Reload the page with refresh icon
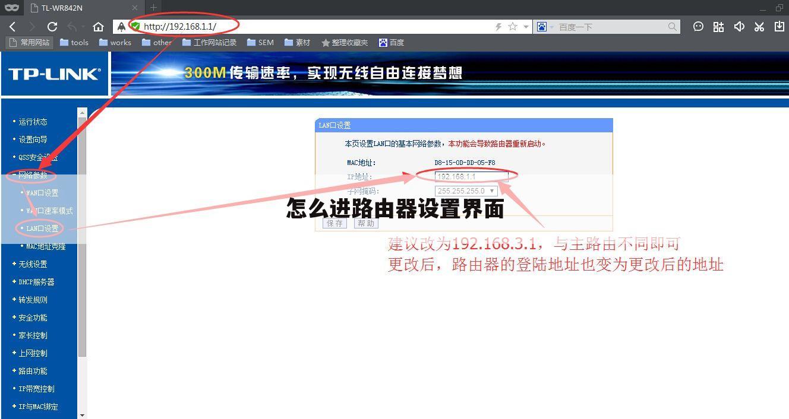Image resolution: width=789 pixels, height=419 pixels. 52,27
